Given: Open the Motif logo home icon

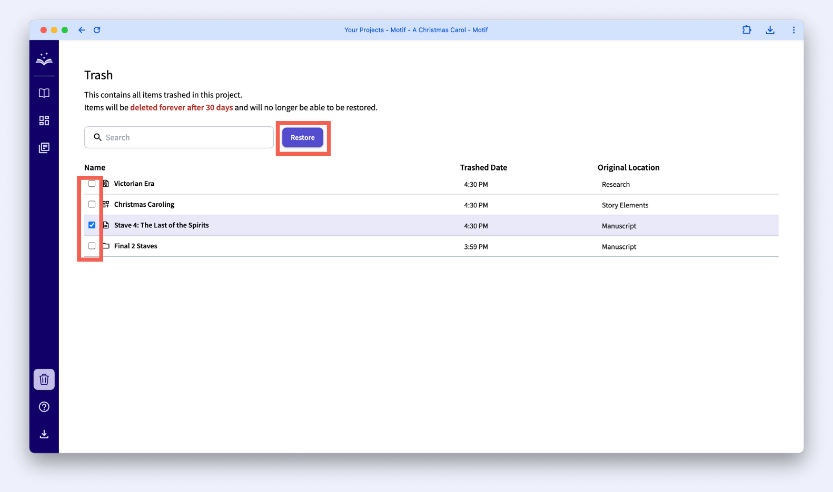Looking at the screenshot, I should coord(44,59).
